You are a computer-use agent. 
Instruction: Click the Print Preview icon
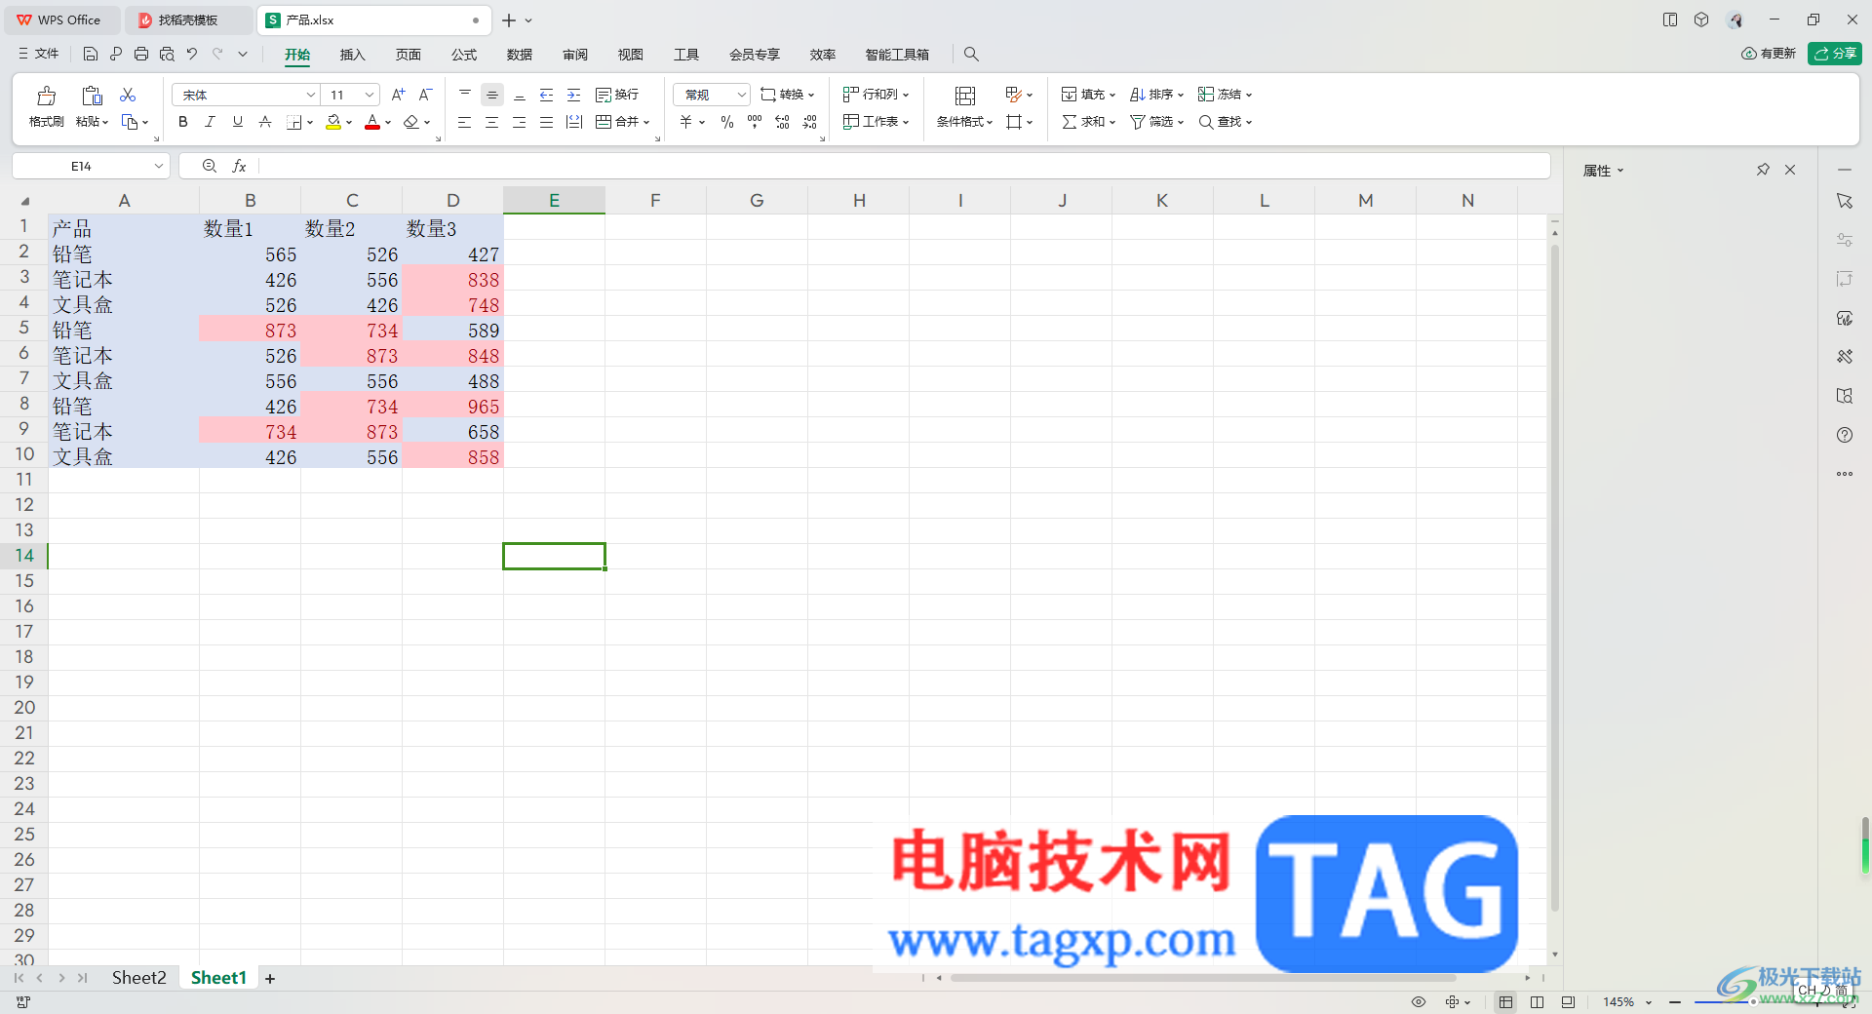[167, 54]
